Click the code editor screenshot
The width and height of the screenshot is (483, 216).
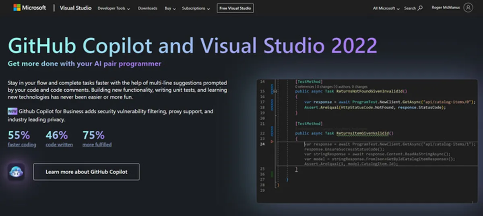coord(368,141)
